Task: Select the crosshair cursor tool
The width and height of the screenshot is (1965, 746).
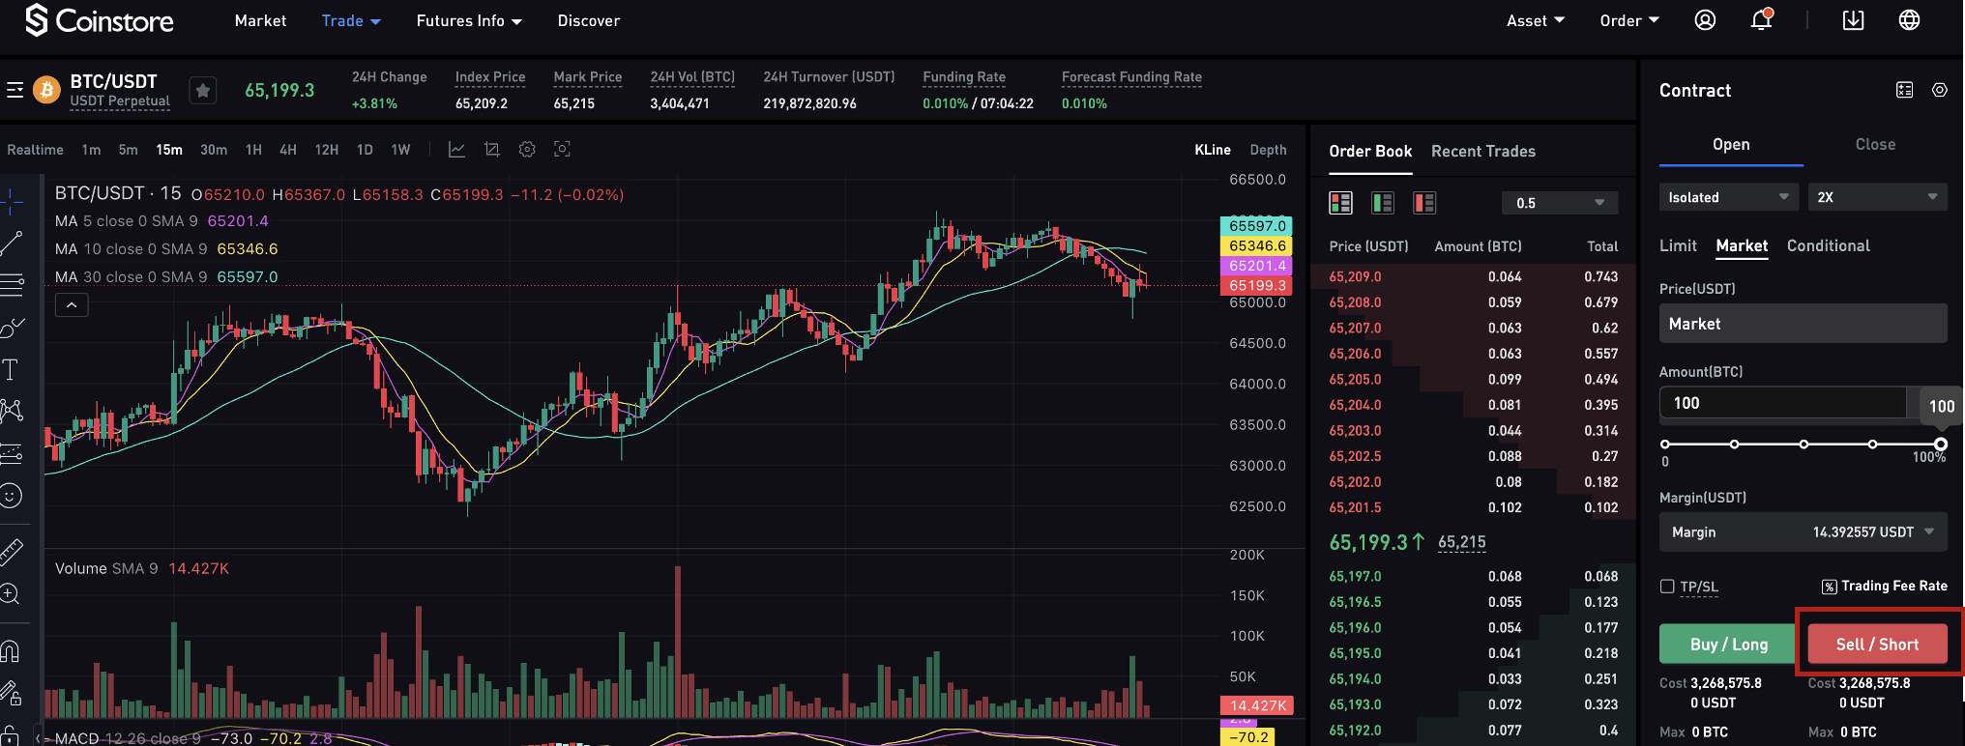Action: (x=12, y=202)
